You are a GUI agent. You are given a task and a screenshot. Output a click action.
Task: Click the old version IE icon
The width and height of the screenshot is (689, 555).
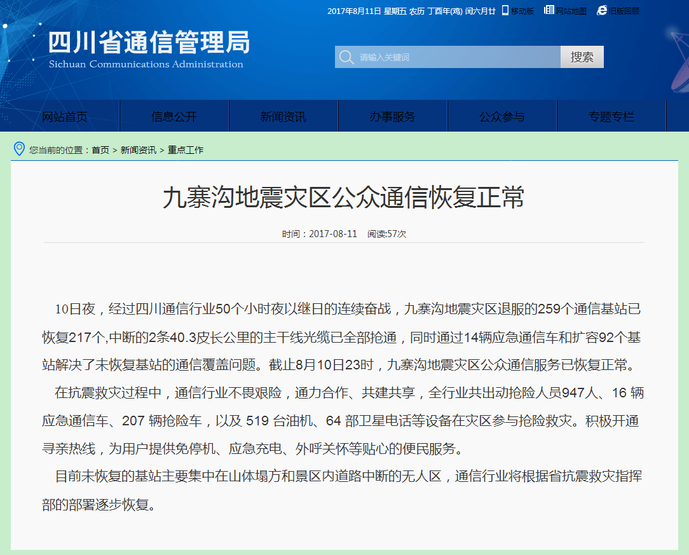point(602,10)
